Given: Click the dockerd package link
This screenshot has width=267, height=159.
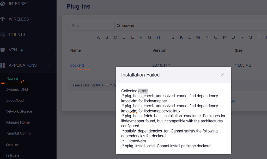Looking at the screenshot, I should point(77,65).
